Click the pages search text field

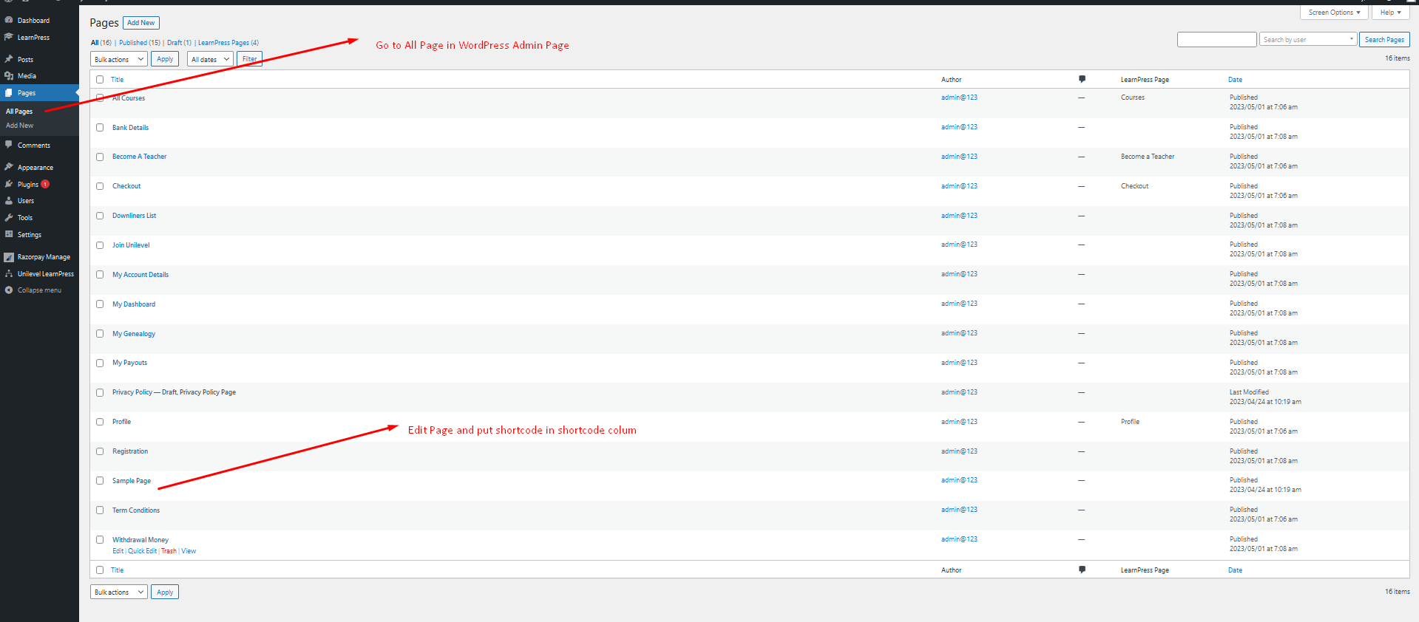(1216, 40)
